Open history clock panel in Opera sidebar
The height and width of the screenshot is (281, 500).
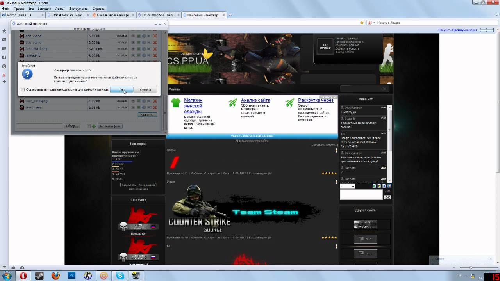[x=4, y=67]
